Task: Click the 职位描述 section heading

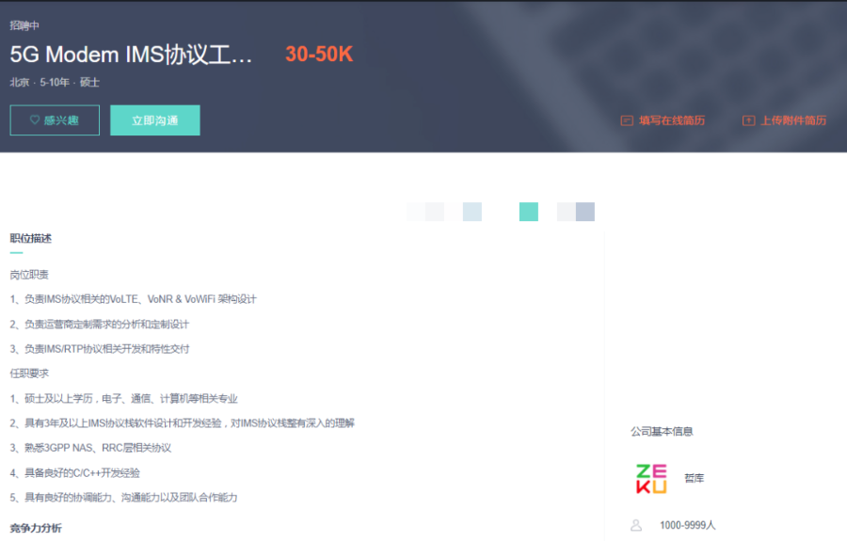Action: (31, 238)
